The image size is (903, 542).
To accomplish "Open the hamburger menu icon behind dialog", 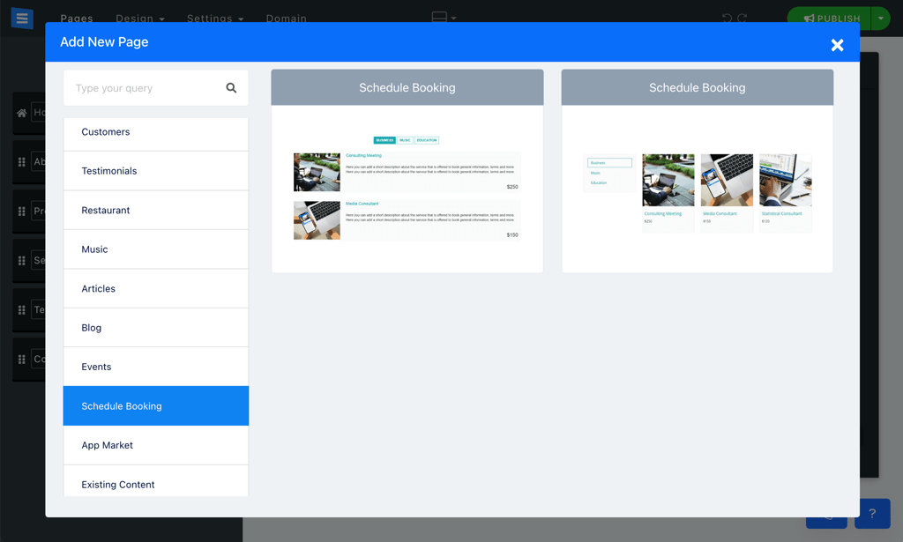I will click(x=22, y=18).
